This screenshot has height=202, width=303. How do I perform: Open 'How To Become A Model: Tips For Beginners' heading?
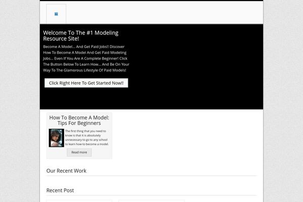[x=79, y=120]
